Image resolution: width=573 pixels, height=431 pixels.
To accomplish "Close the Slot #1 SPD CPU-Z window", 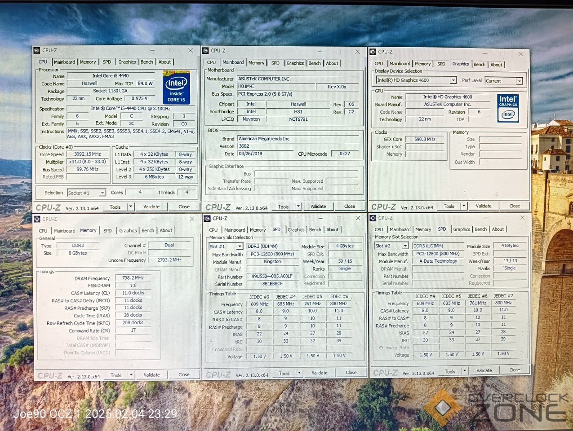I will pos(358,218).
